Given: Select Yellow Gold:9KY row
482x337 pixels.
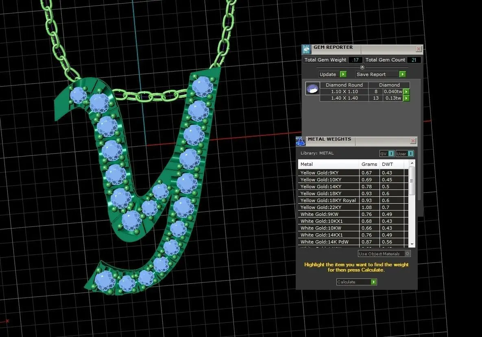Looking at the screenshot, I should click(353, 173).
